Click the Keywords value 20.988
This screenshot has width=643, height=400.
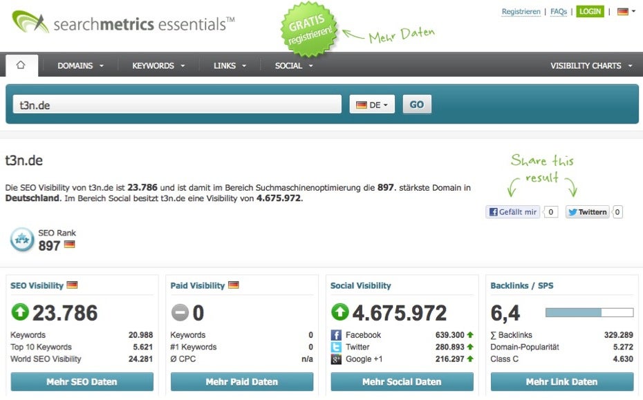pyautogui.click(x=140, y=335)
